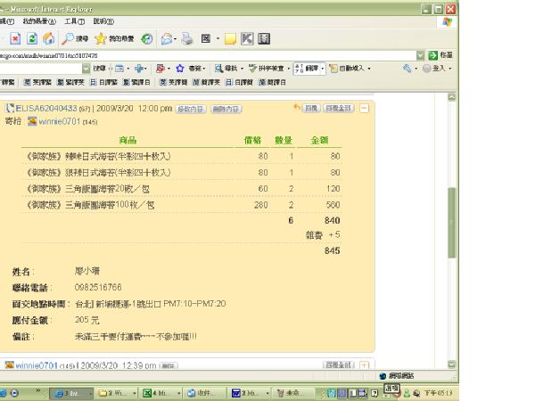Click the Stop loading icon with red X
This screenshot has width=535, height=401.
tap(15, 38)
